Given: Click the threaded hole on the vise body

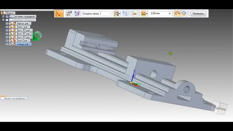Looking at the screenshot, I should [x=186, y=89].
